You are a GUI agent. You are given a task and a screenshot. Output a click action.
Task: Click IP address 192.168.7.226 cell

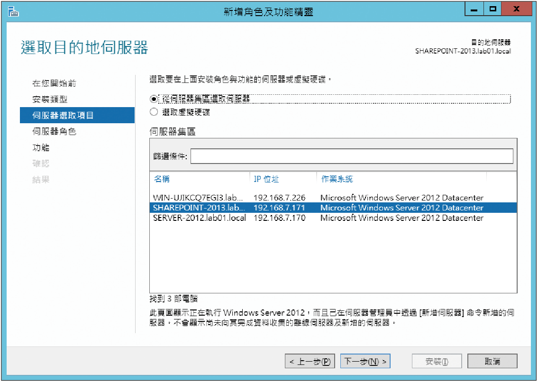pos(279,198)
